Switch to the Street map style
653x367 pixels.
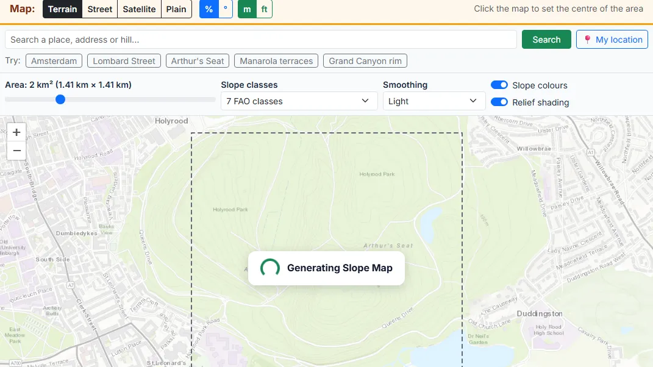pyautogui.click(x=100, y=9)
